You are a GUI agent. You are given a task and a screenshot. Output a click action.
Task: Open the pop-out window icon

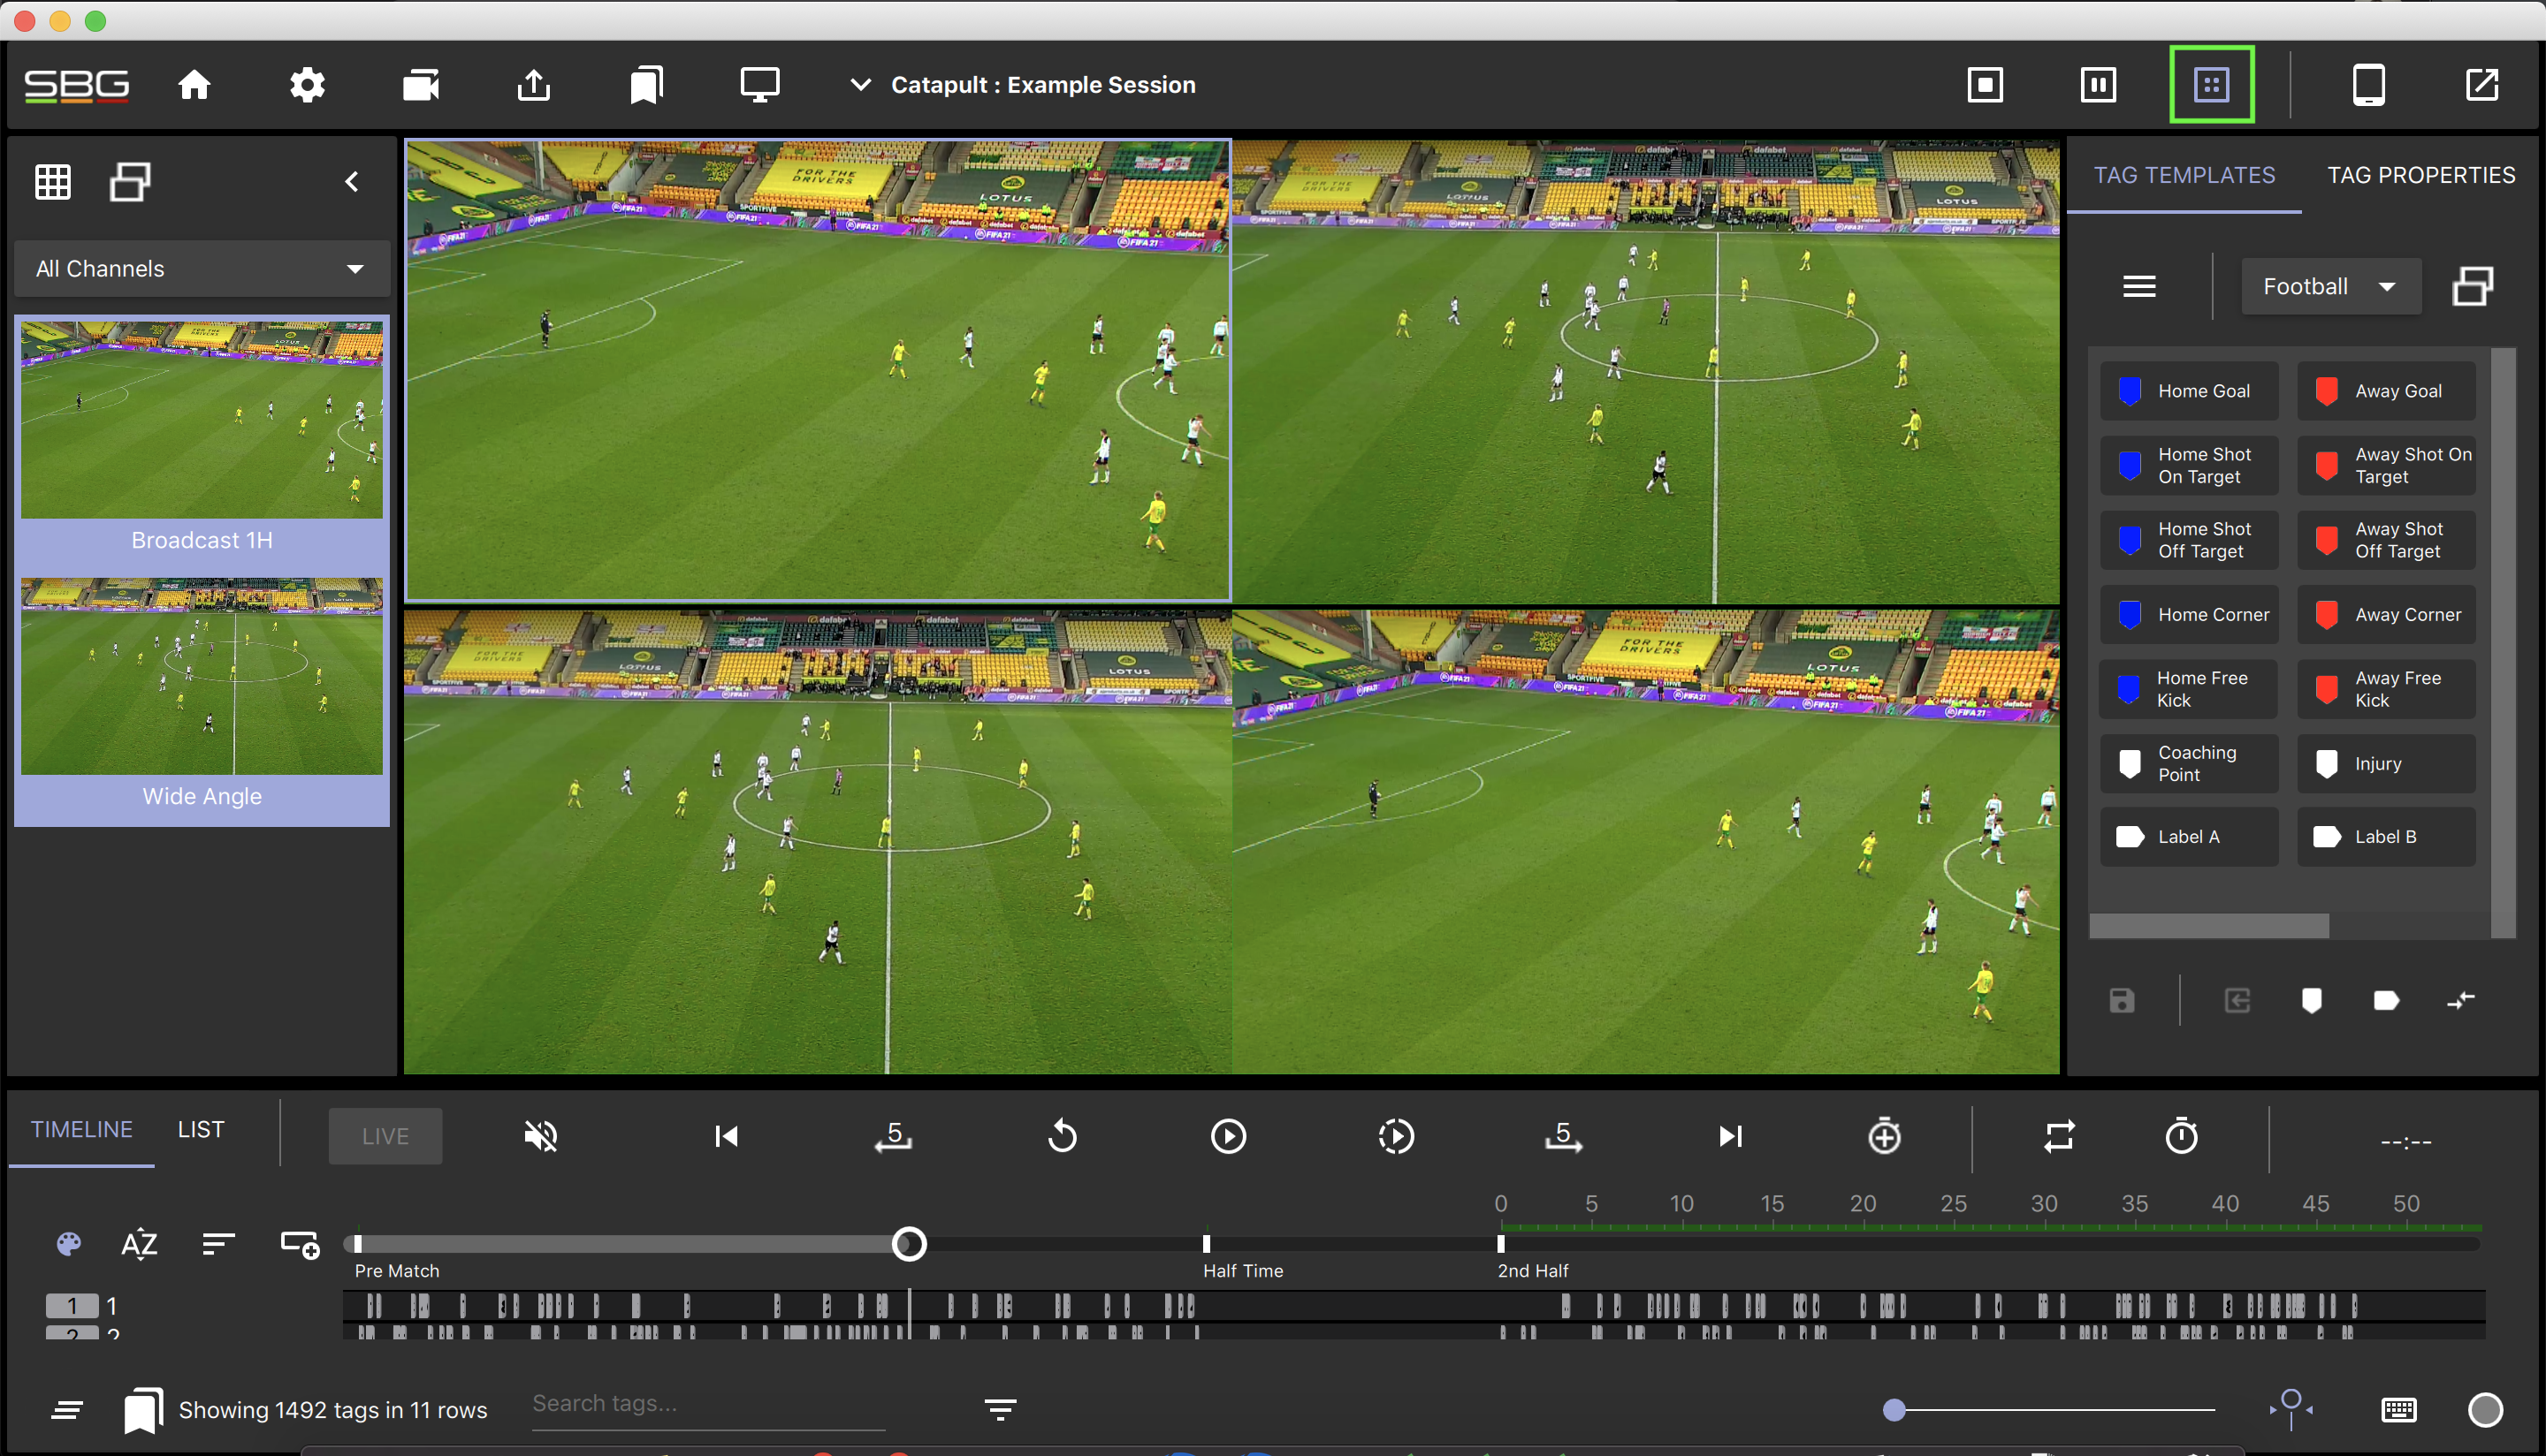(x=2482, y=85)
